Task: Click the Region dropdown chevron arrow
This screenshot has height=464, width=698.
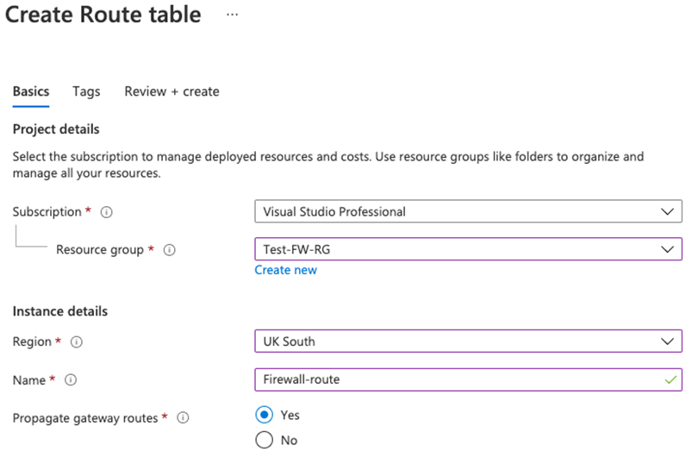Action: 666,341
